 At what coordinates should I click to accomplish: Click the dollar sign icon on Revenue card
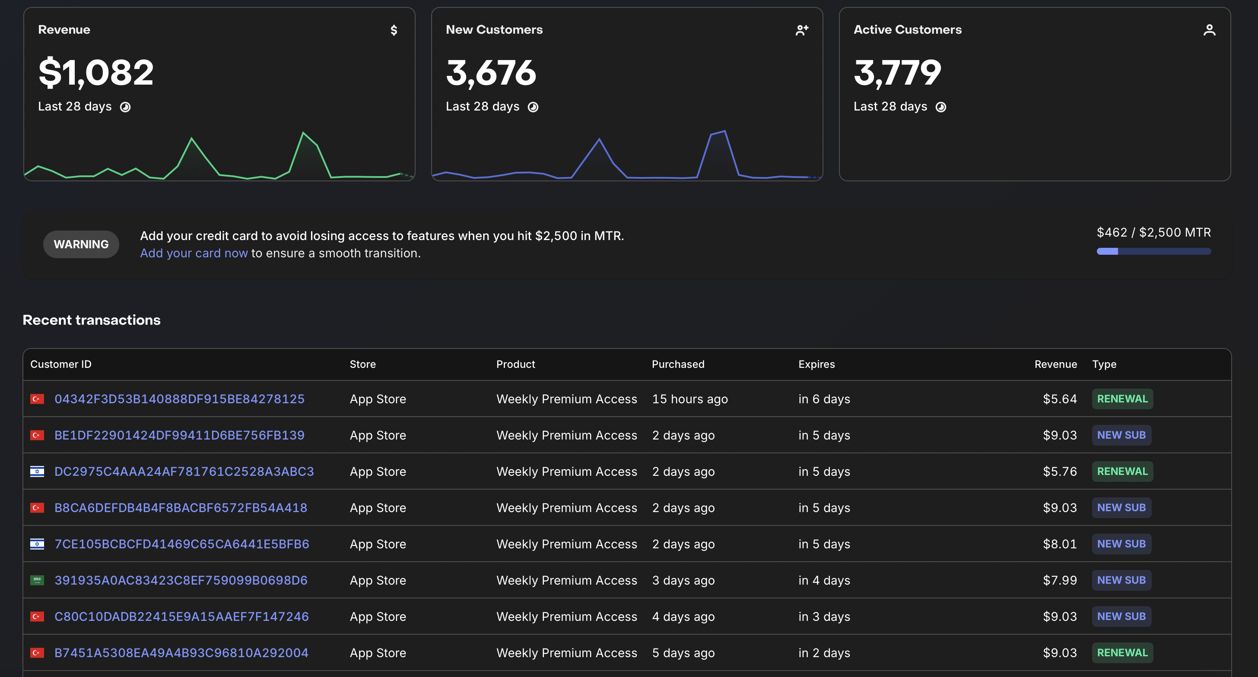394,30
